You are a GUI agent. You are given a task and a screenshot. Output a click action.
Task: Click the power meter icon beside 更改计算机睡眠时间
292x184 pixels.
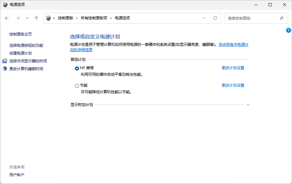pos(4,68)
